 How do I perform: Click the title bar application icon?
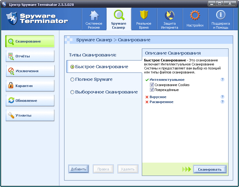[4, 4]
